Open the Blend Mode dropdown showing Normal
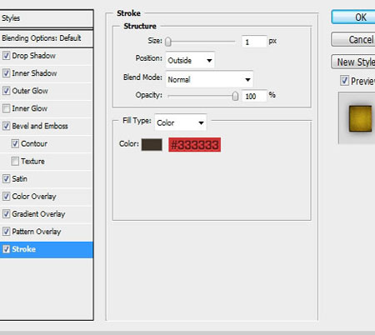This screenshot has width=375, height=335. point(209,79)
